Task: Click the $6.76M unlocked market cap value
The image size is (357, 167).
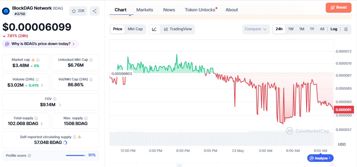Action: [76, 65]
